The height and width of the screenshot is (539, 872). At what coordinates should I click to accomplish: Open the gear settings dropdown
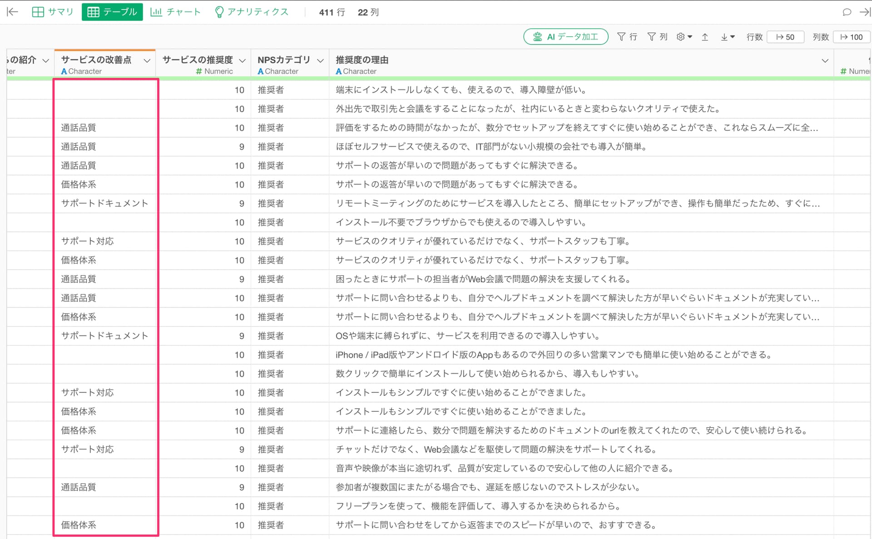point(684,37)
